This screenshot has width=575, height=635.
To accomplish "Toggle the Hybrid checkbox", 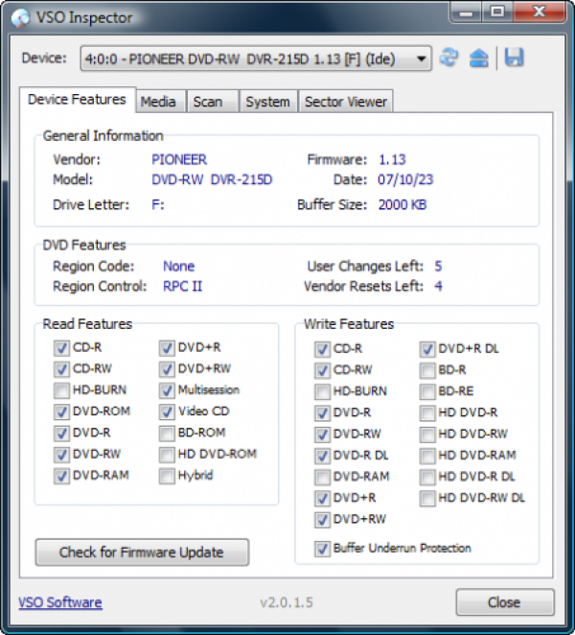I will click(x=167, y=476).
